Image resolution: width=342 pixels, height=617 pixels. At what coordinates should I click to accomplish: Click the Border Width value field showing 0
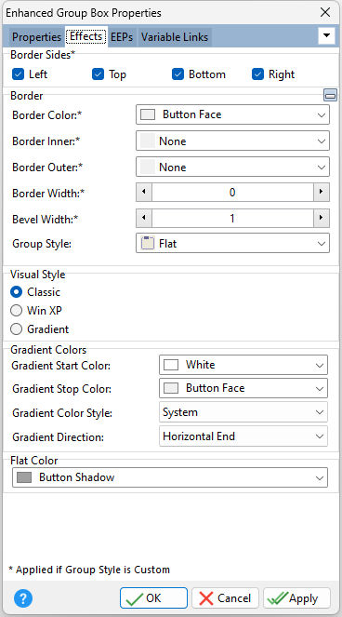pyautogui.click(x=232, y=193)
